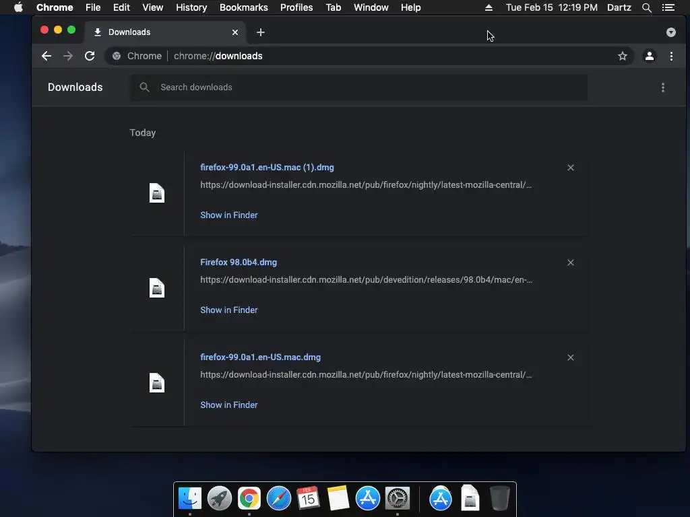Click the devedition releases source URL
Viewport: 690px width, 517px height.
[x=366, y=279]
